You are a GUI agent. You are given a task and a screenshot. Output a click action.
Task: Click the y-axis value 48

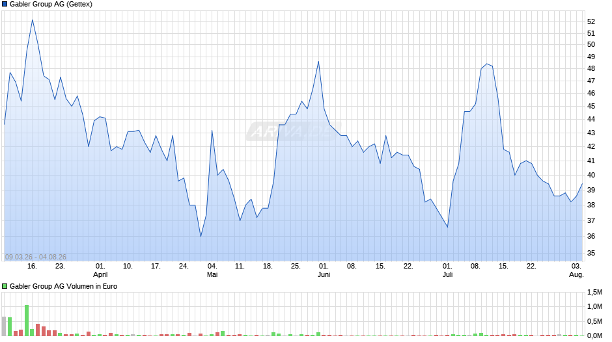[x=591, y=69]
